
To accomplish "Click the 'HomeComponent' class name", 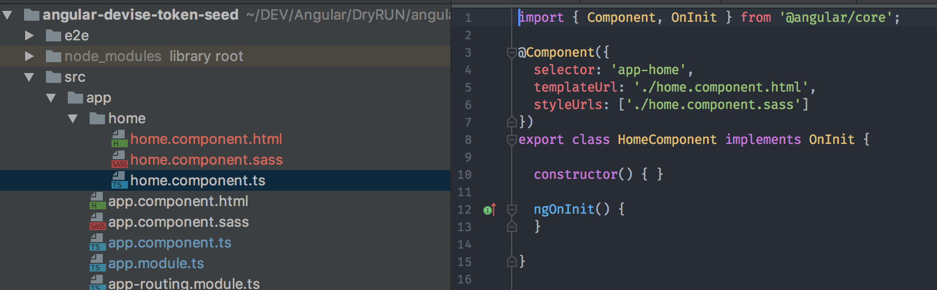I will [x=667, y=140].
